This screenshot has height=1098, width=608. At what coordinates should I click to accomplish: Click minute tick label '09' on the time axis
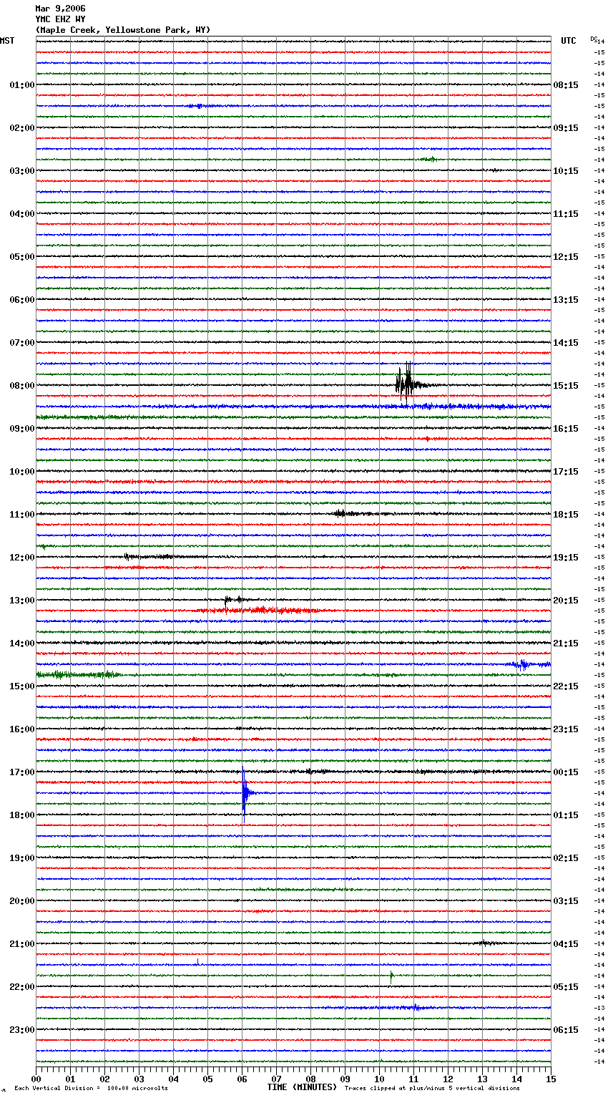tap(345, 1079)
